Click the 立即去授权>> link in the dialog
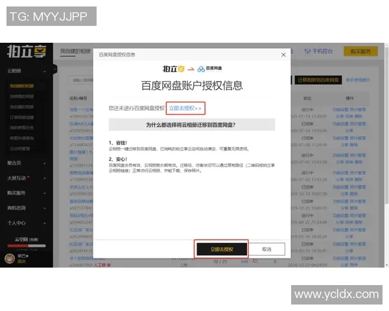The width and height of the screenshot is (389, 311). tap(185, 108)
